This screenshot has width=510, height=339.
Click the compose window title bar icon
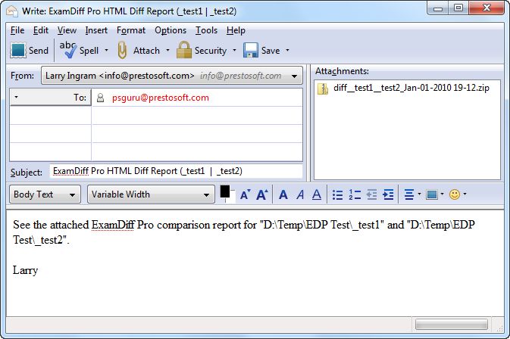coord(12,11)
